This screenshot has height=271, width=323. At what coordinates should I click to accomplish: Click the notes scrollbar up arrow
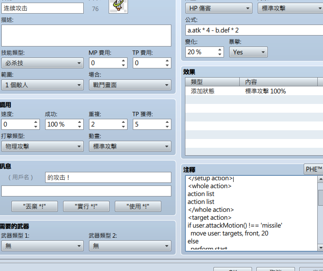(320, 179)
